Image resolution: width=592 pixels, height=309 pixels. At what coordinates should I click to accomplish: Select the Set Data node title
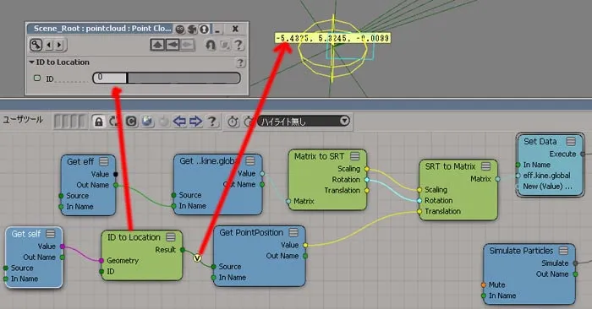point(540,141)
